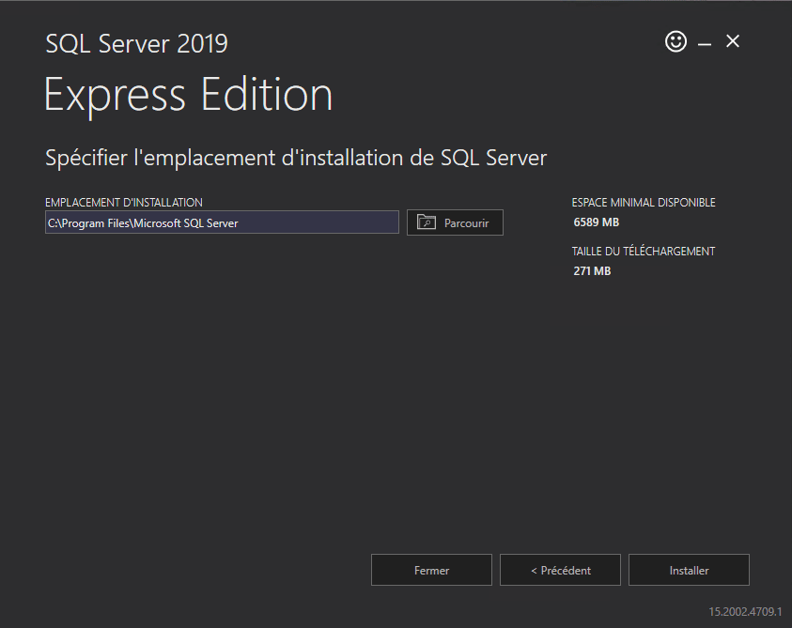
Task: Click the Parcourir button
Action: 455,222
